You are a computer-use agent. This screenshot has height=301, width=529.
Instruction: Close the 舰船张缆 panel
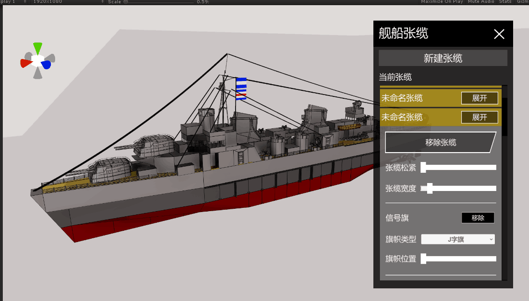499,34
